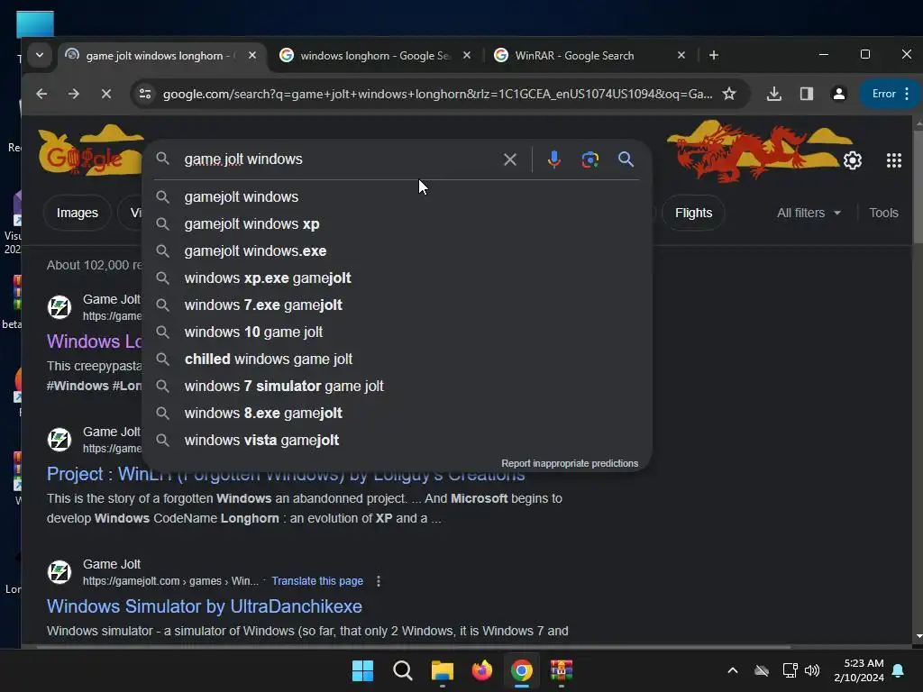Image resolution: width=923 pixels, height=692 pixels.
Task: Choose suggestion gamejolt windows.exe
Action: [397, 251]
